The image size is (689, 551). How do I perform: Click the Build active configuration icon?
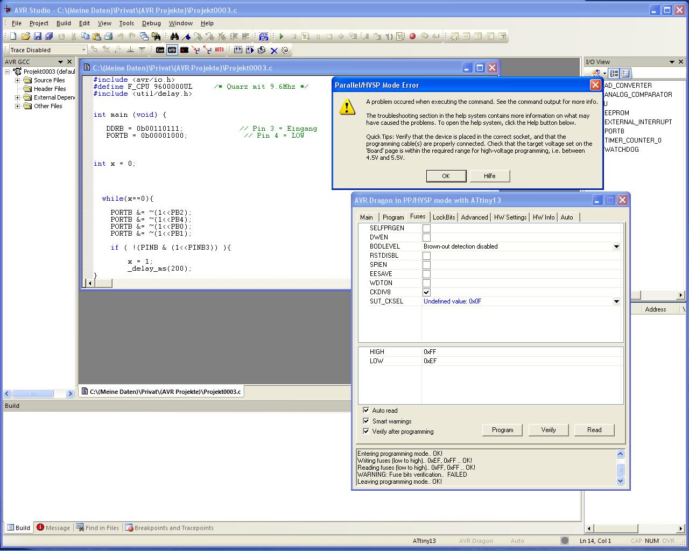click(238, 50)
